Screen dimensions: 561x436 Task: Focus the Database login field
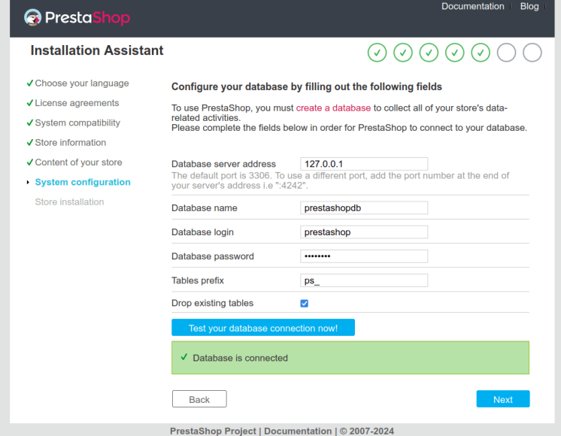[x=364, y=232]
